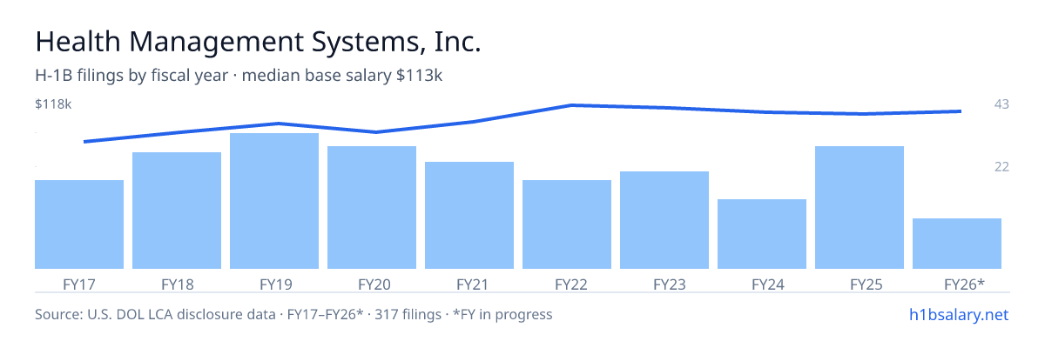Screen dimensions: 1045x348
Task: Click the salary line point above FY19
Action: [x=279, y=124]
